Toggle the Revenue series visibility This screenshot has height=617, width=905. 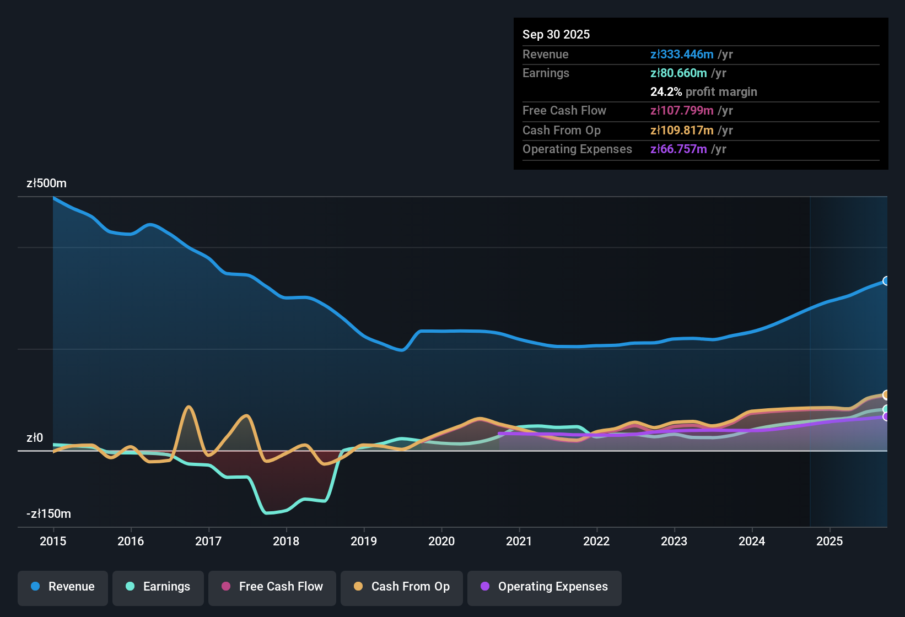(62, 587)
